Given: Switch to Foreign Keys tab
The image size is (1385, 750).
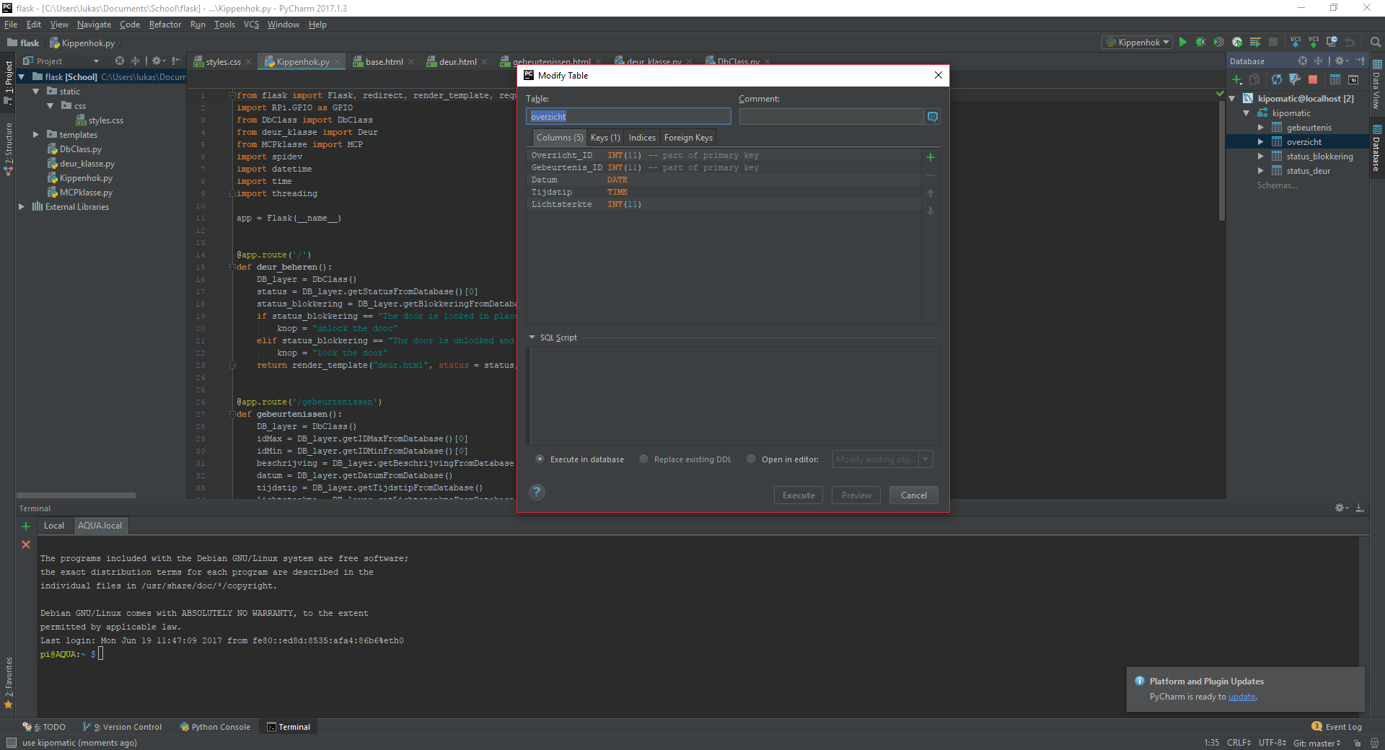Looking at the screenshot, I should click(x=688, y=138).
